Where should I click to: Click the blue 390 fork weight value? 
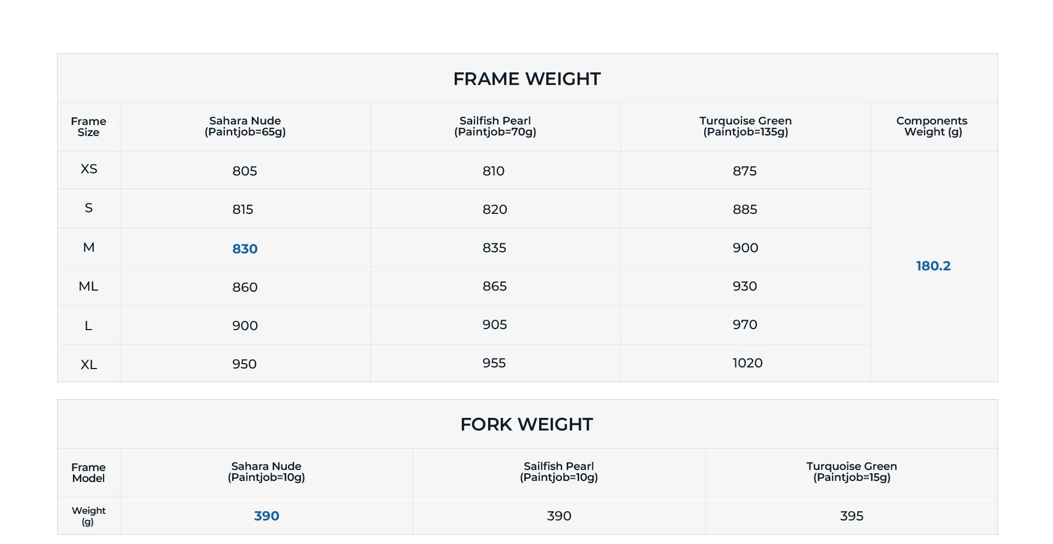tap(267, 516)
